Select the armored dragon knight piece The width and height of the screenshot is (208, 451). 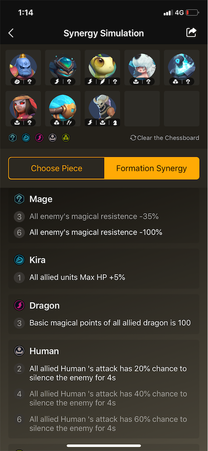coord(63,67)
